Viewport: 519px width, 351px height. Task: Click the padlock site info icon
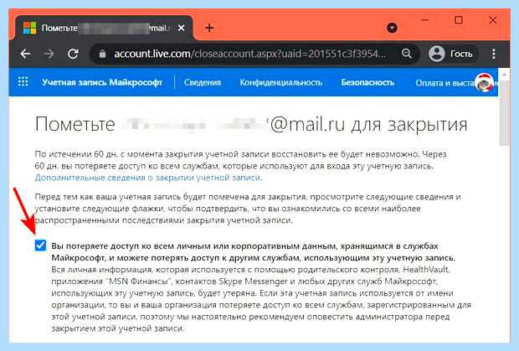pyautogui.click(x=102, y=54)
